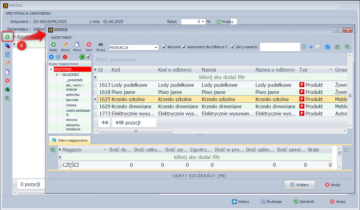The height and width of the screenshot is (210, 360).
Task: Click the Klonuj document icon
Action: pyautogui.click(x=77, y=45)
